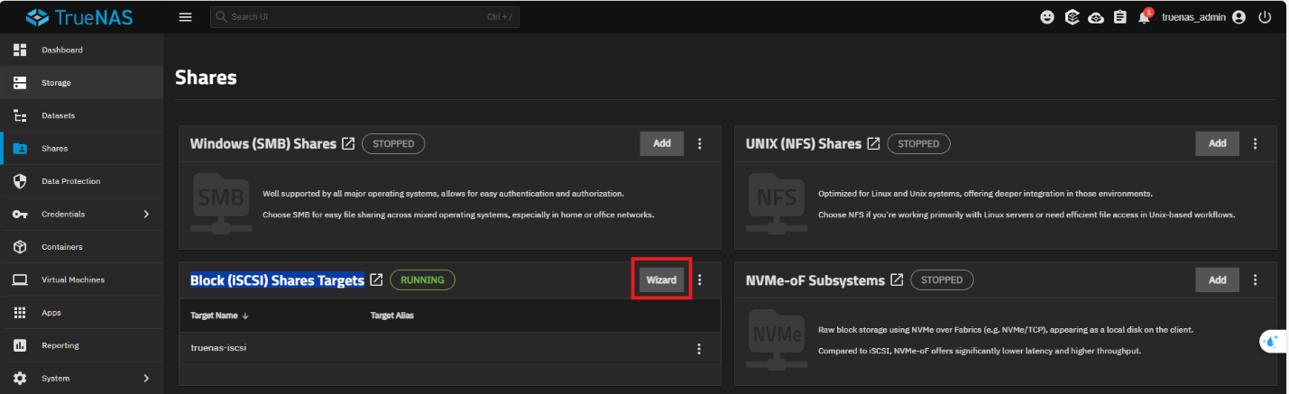Launch the iSCSI Wizard
This screenshot has width=1289, height=394.
pyautogui.click(x=661, y=279)
